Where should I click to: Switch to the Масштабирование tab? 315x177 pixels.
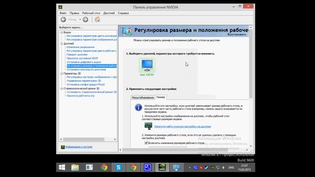tap(143, 97)
